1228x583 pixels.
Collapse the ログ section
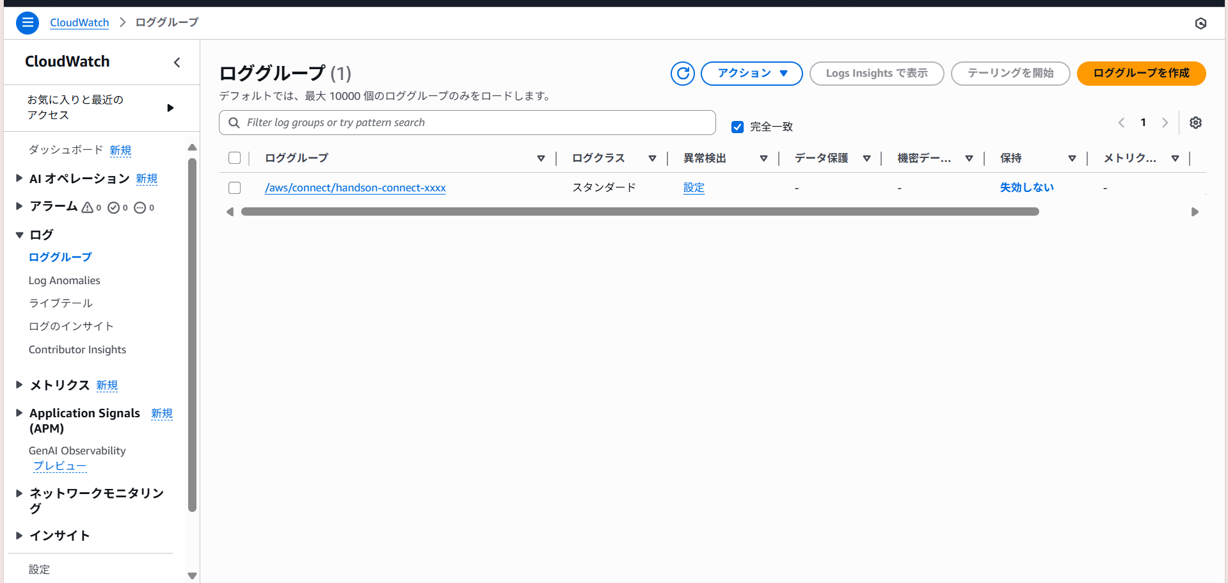[x=19, y=235]
